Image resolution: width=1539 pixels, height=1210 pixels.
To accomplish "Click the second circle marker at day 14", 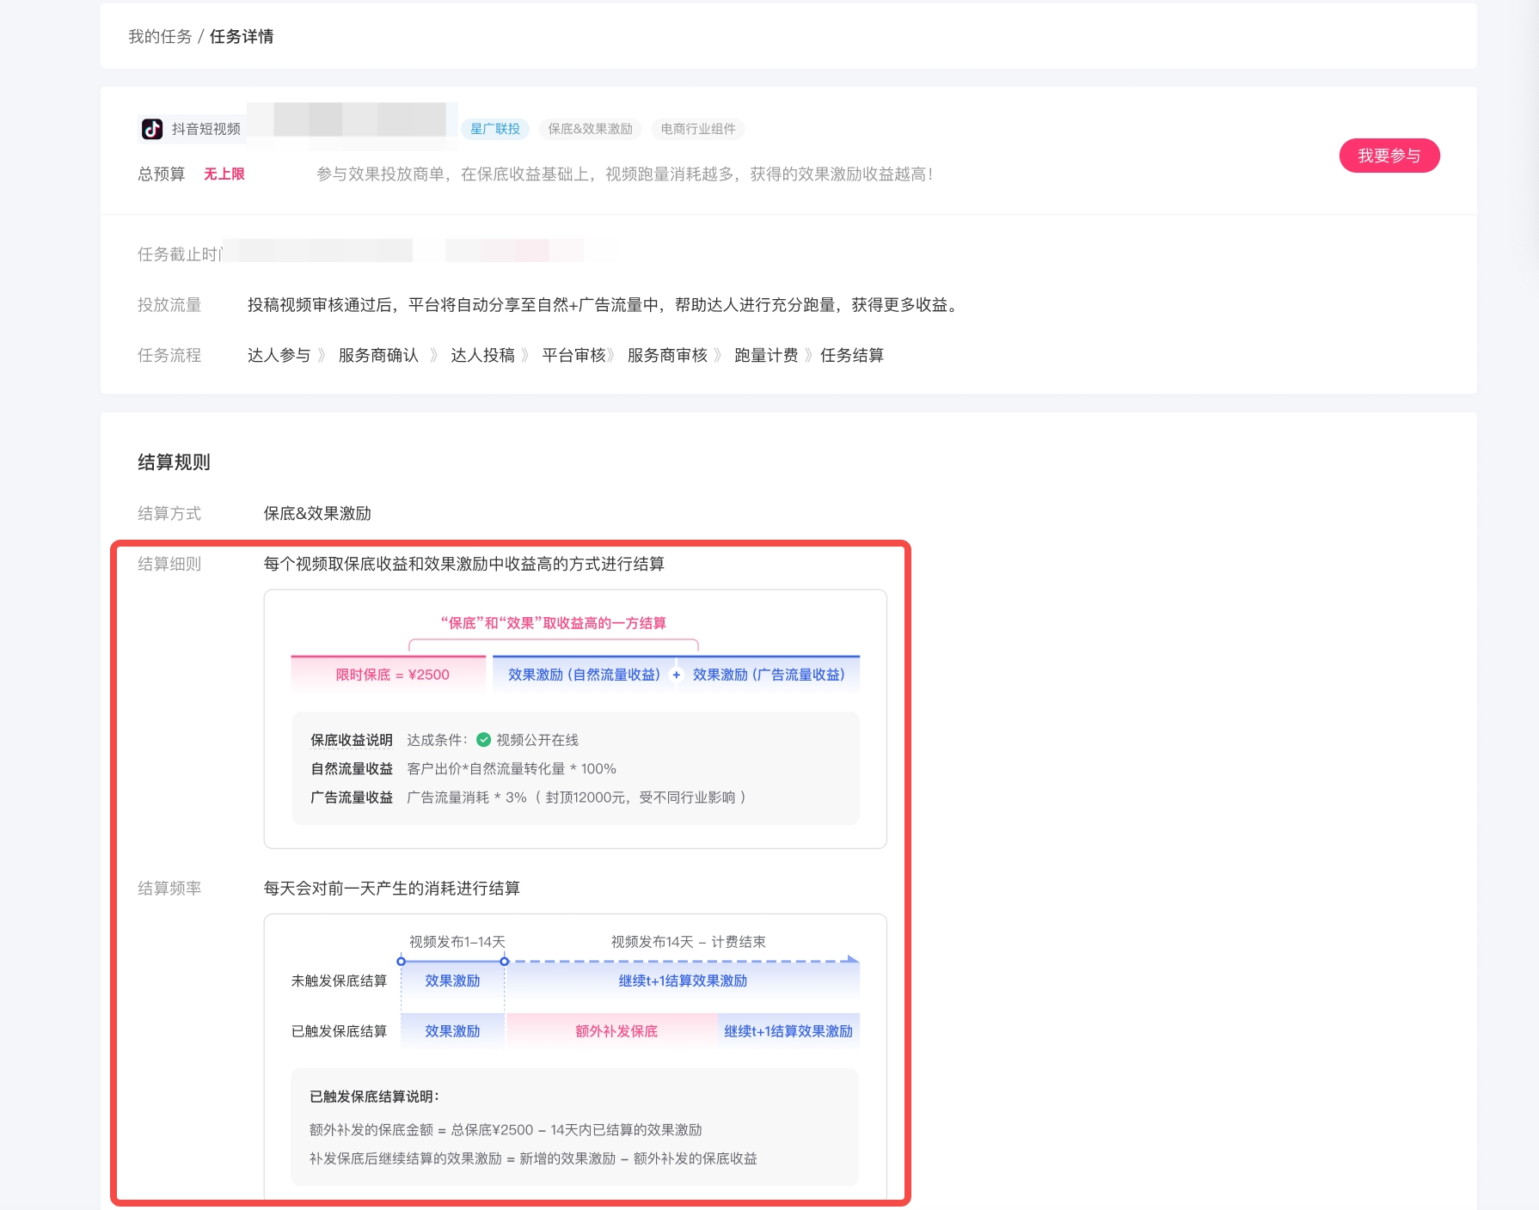I will tap(505, 962).
